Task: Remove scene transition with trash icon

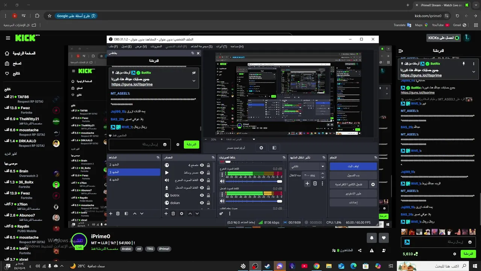Action: (315, 183)
